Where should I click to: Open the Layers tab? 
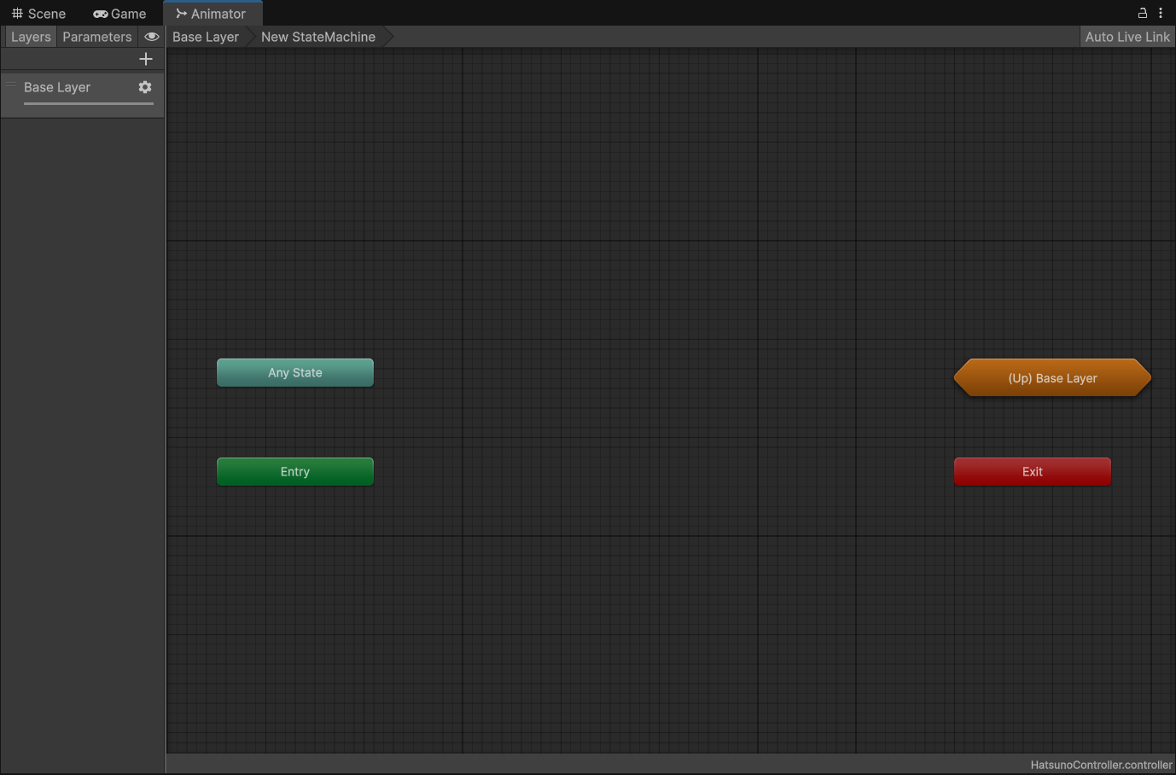click(x=31, y=37)
